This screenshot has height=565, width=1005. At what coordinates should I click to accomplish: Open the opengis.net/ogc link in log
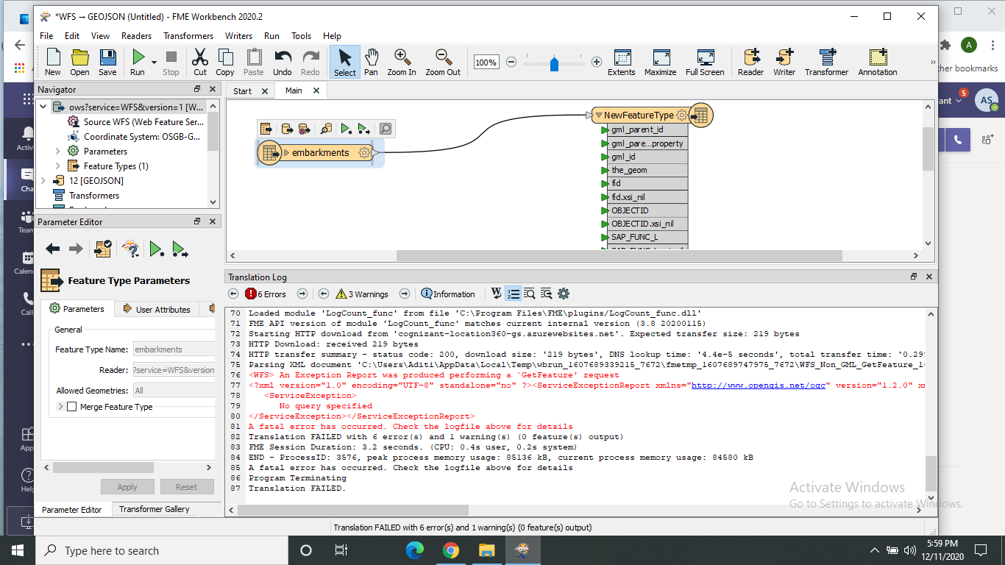pos(759,385)
